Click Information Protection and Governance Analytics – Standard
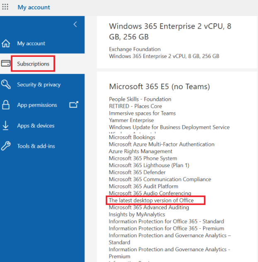This screenshot has width=258, height=262. tap(170, 239)
